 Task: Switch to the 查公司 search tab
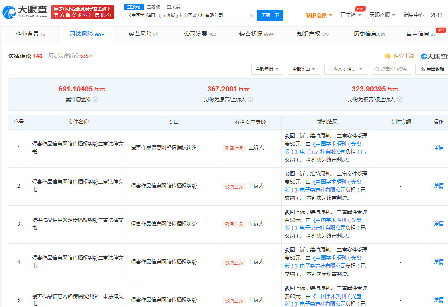coord(134,7)
